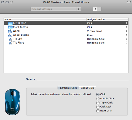Click Horizontal Scroll action for Tilt Left
The height and width of the screenshot is (120, 132).
click(x=96, y=39)
